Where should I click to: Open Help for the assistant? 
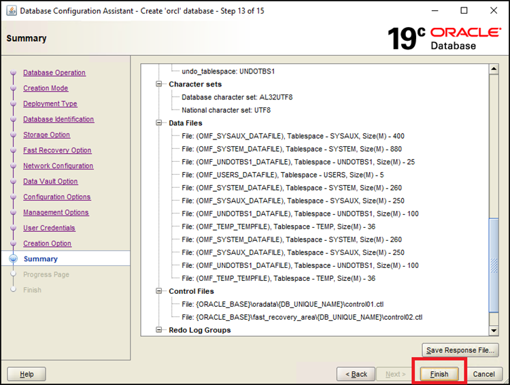point(27,374)
